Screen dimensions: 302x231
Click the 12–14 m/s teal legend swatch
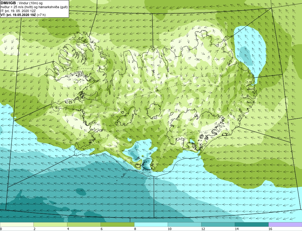click(x=218, y=224)
